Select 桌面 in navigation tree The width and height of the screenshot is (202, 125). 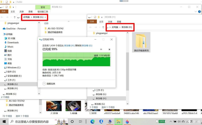pos(8,63)
